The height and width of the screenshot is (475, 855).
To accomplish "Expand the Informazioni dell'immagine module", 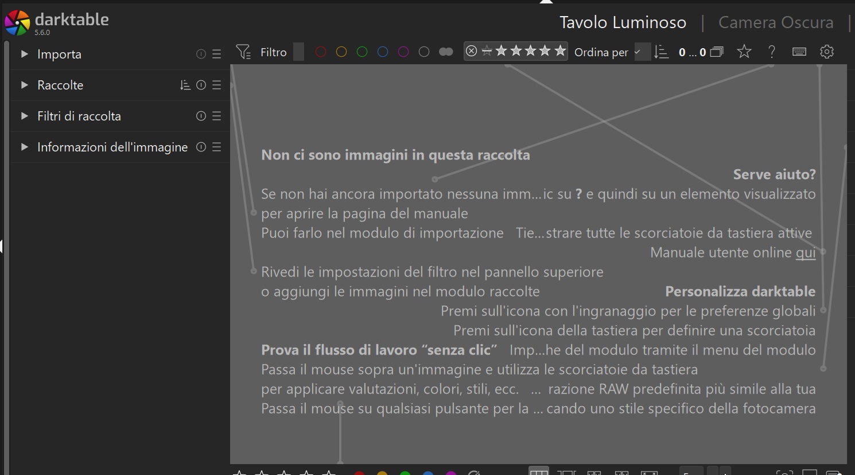I will coord(24,147).
